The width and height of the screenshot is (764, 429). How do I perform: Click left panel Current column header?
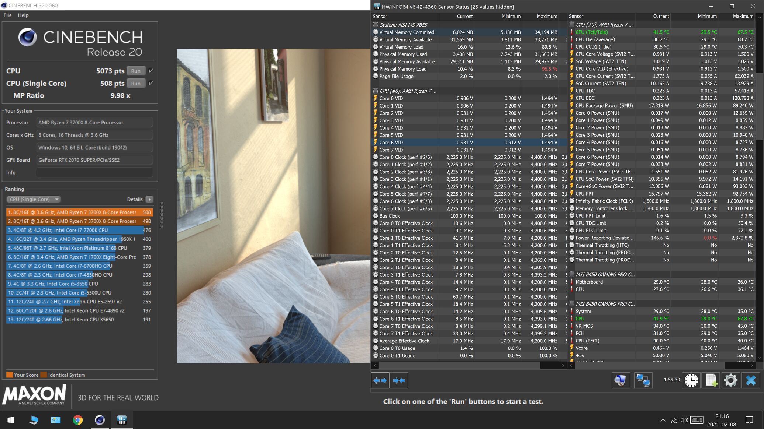[456, 16]
